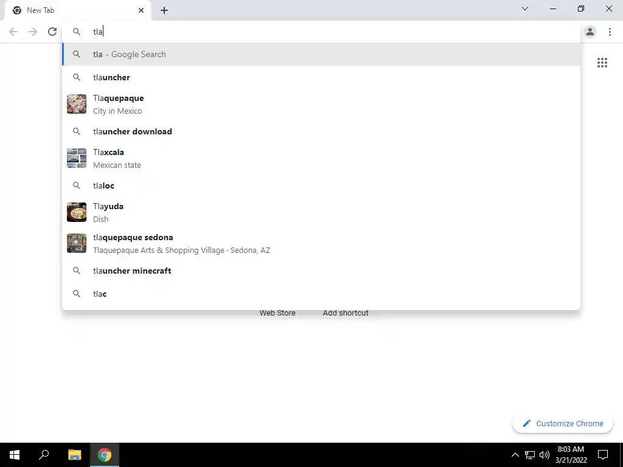Open the notification center icon
Viewport: 623px width, 467px height.
tap(603, 455)
